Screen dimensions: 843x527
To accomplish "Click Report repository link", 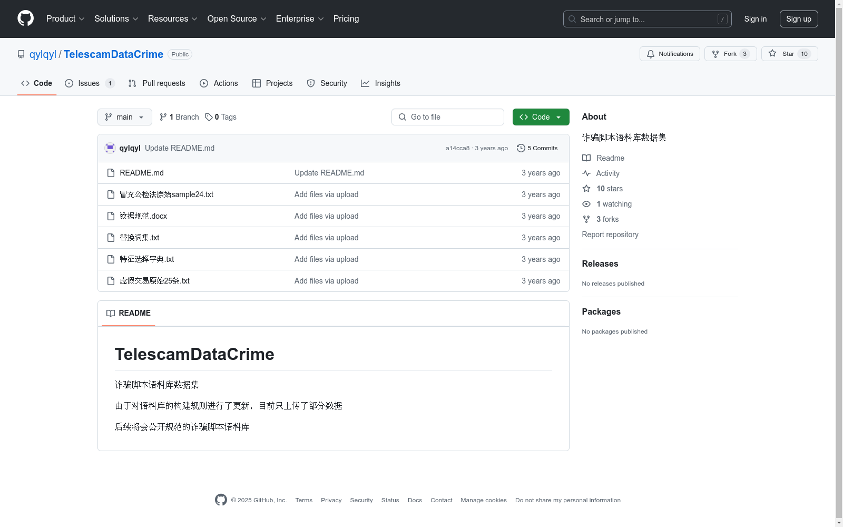I will (x=610, y=235).
